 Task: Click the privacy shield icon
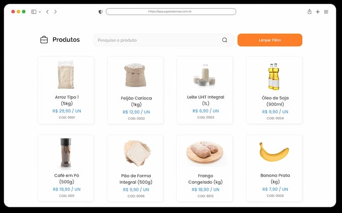[x=100, y=12]
